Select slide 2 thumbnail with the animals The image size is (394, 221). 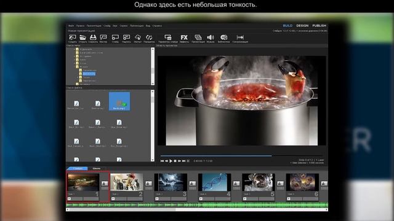tap(127, 182)
